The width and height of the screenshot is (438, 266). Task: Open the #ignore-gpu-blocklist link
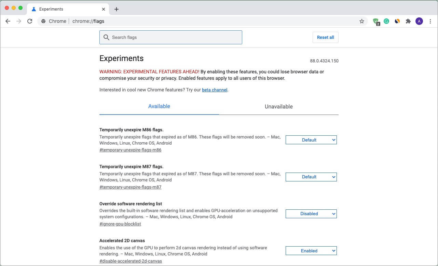(120, 224)
